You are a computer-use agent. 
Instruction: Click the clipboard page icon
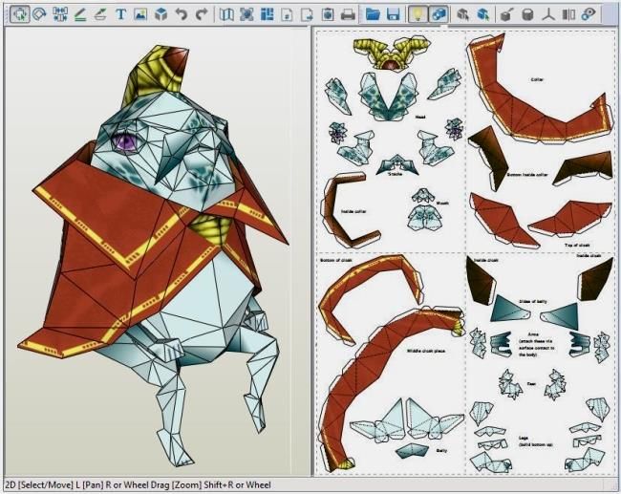tap(328, 15)
